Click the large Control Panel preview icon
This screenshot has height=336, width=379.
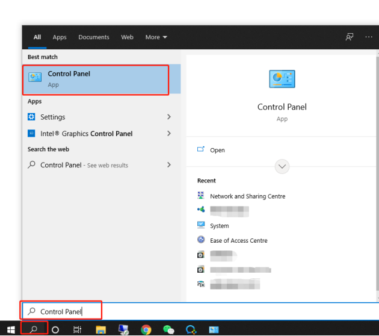click(282, 79)
